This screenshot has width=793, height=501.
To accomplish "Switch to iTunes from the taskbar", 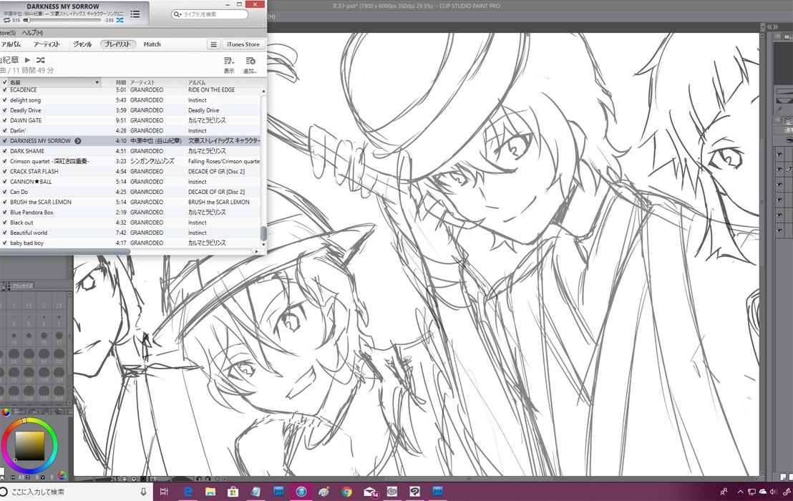I will pyautogui.click(x=301, y=492).
